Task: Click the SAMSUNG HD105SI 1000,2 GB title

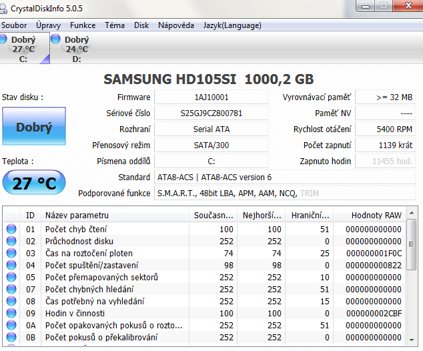Action: (x=209, y=79)
